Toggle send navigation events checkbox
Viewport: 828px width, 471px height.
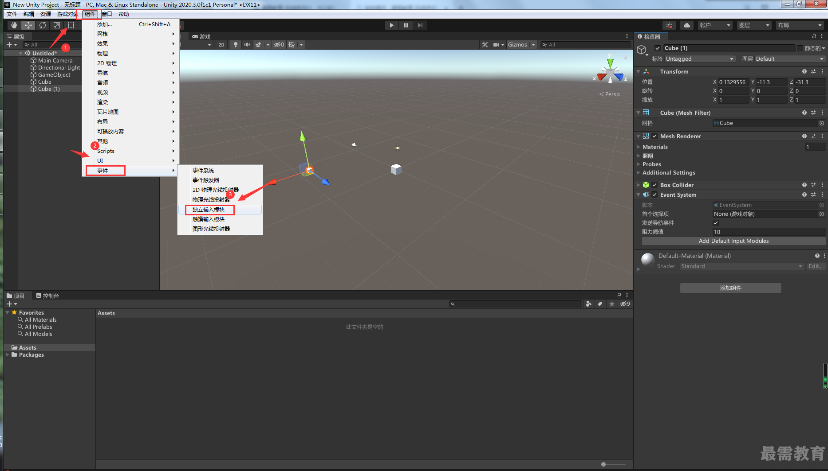[716, 223]
